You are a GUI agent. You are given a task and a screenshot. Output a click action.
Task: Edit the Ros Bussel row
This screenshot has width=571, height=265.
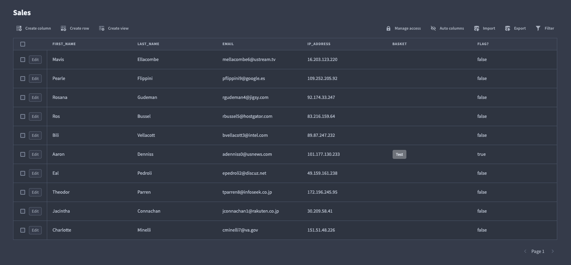pyautogui.click(x=35, y=116)
